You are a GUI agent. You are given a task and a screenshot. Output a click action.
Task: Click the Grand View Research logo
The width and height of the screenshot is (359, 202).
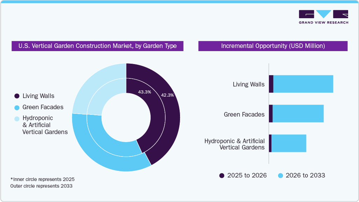click(324, 17)
